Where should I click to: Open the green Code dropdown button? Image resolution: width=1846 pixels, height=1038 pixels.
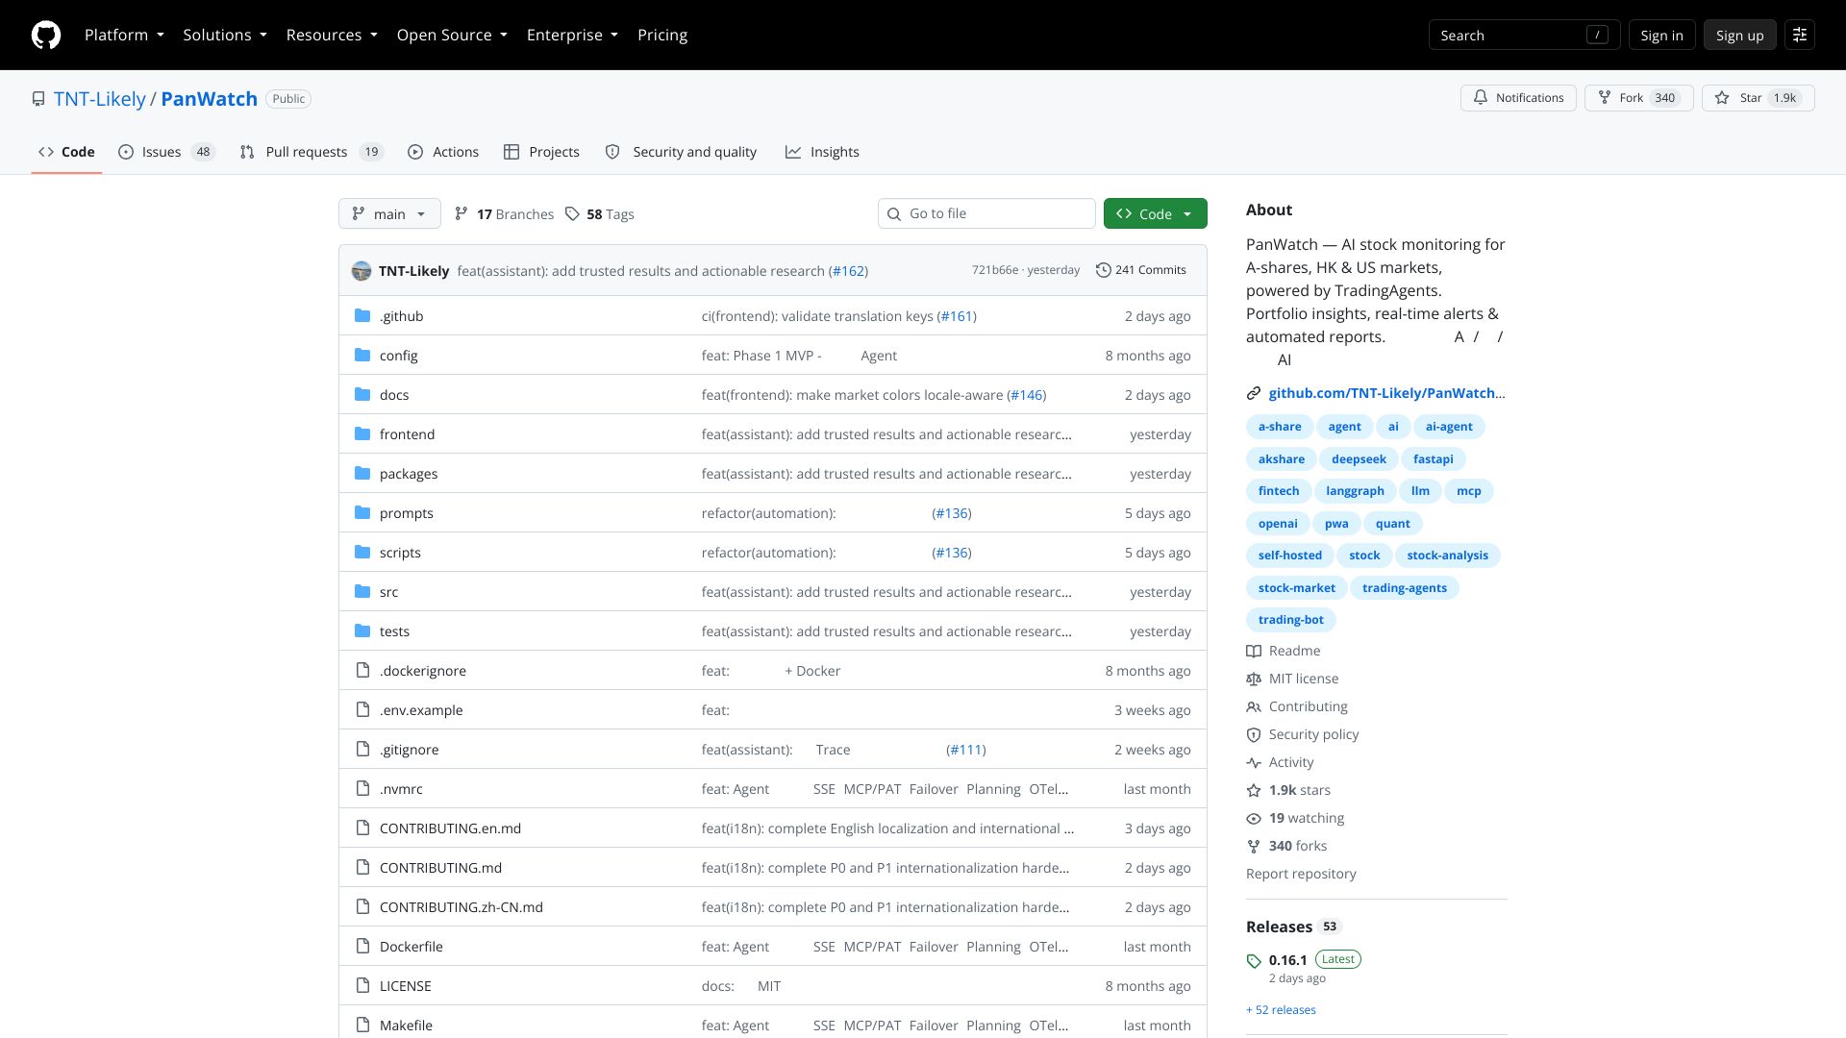[x=1155, y=213]
